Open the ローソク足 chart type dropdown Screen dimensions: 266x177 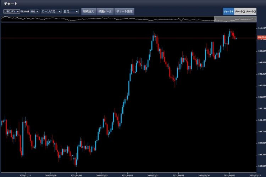(51, 11)
